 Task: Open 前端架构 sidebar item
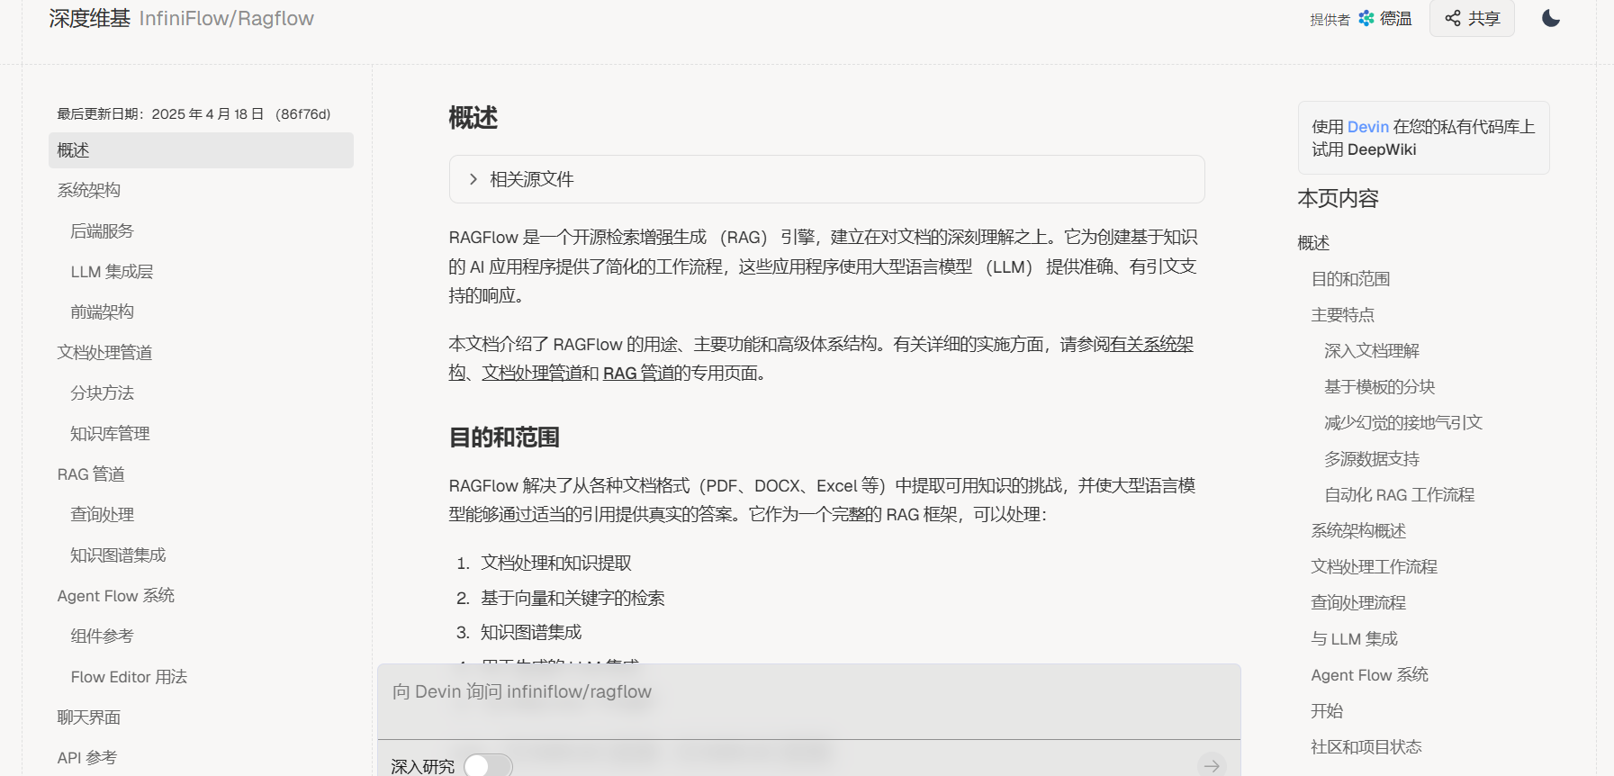click(103, 311)
